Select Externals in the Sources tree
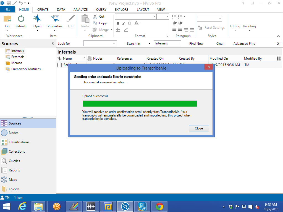 18,57
